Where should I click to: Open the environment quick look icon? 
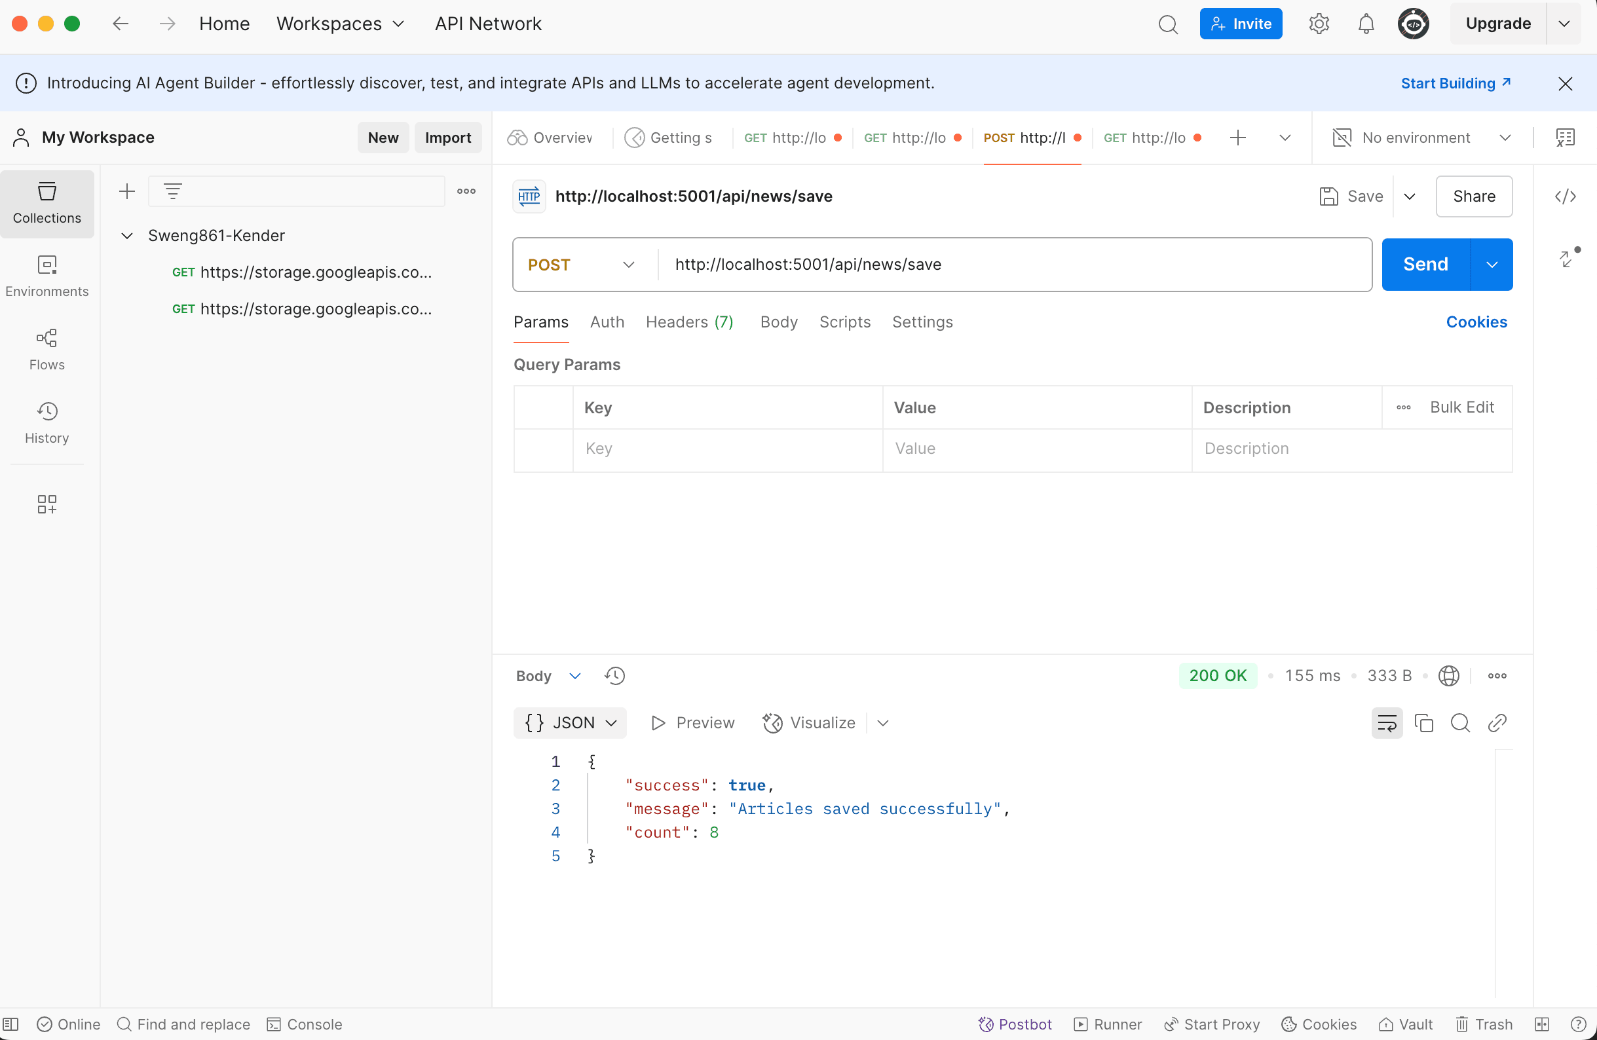coord(1566,138)
